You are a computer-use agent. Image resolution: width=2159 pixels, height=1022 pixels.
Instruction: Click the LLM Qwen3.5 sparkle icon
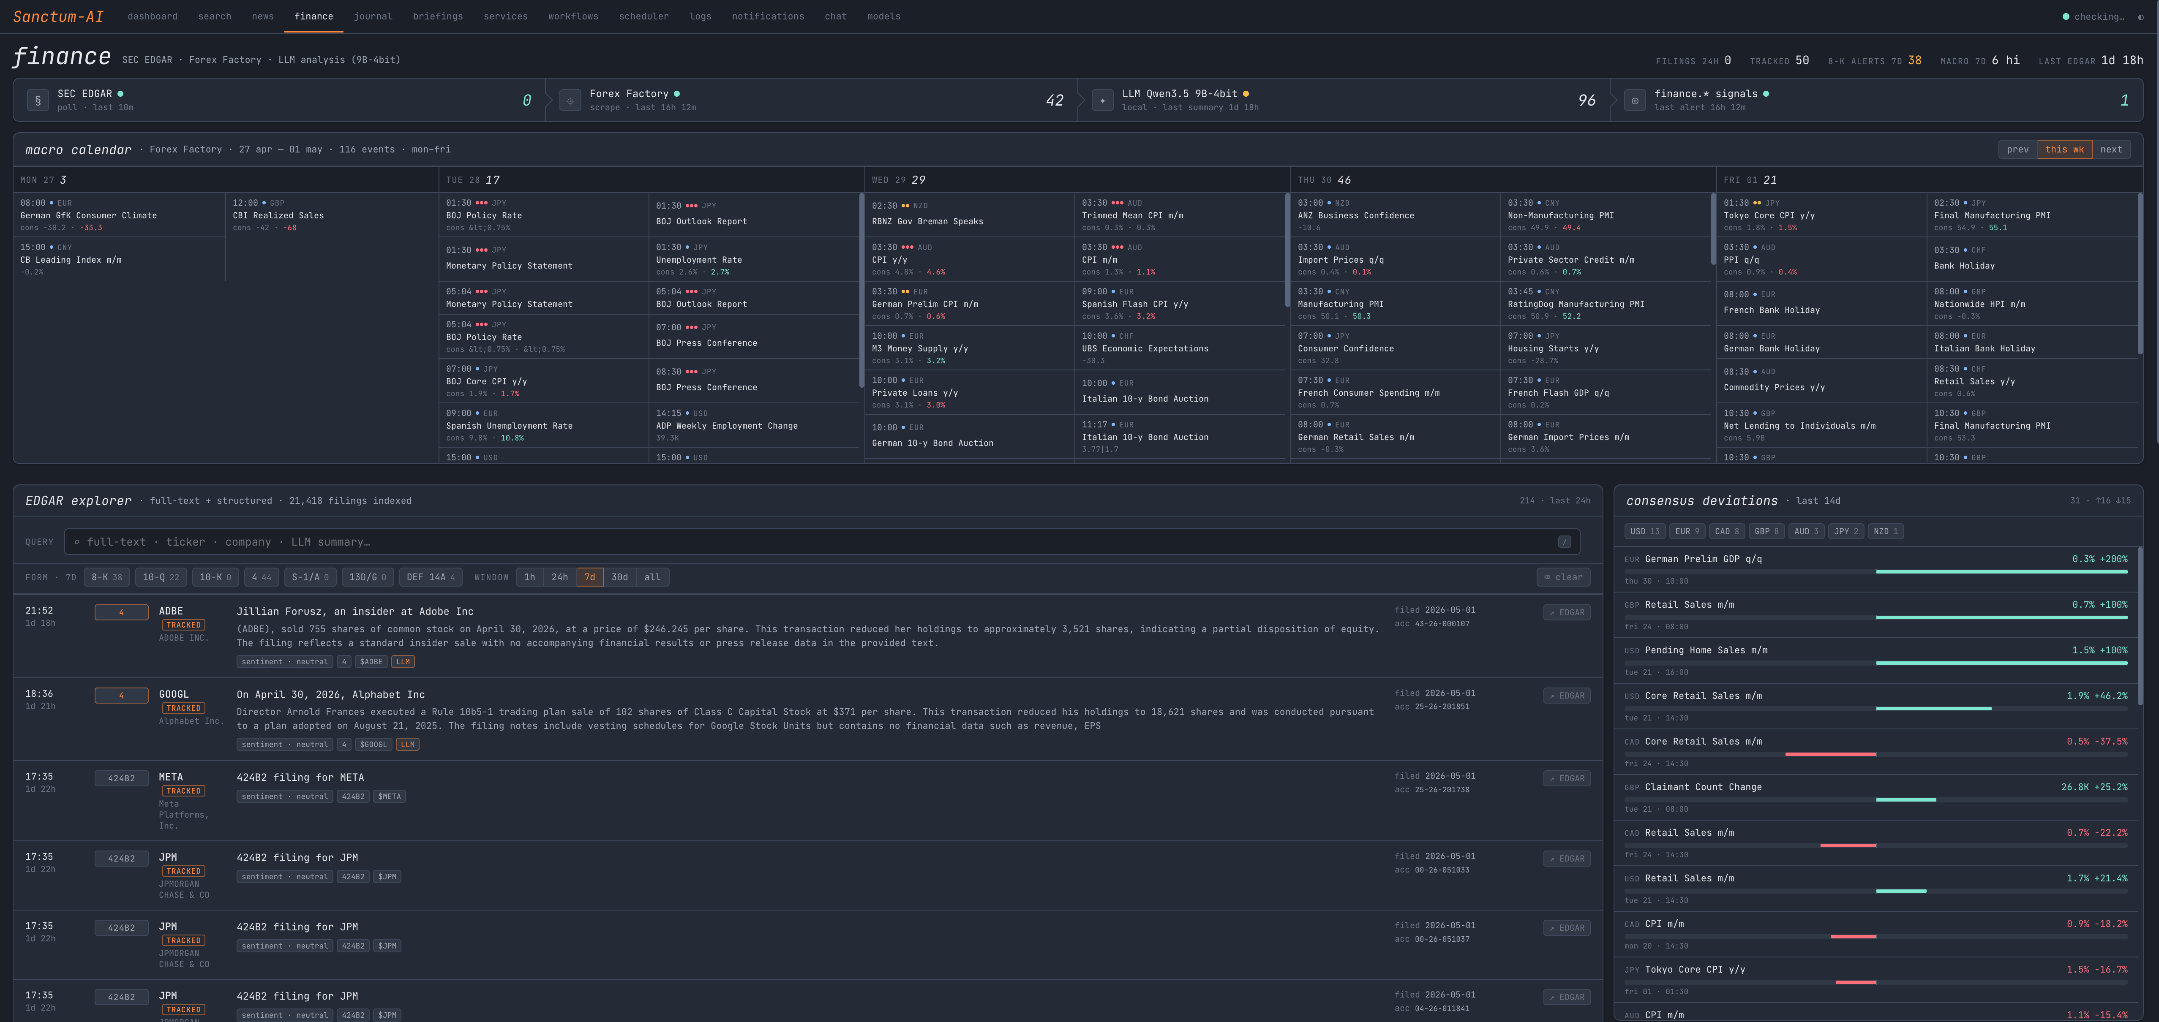click(1102, 101)
